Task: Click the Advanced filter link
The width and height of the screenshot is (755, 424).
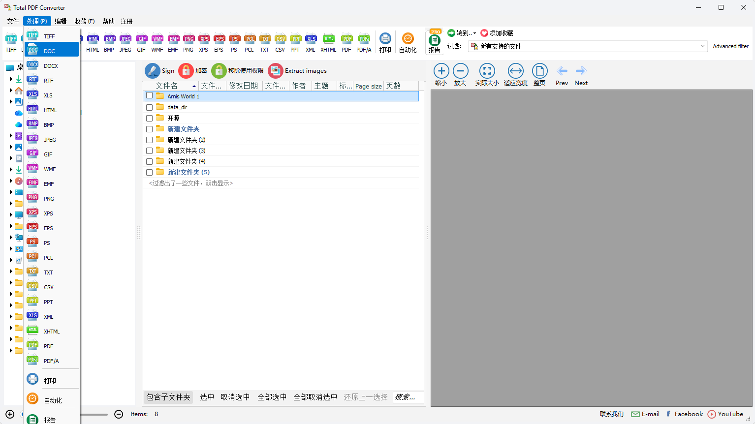Action: tap(730, 46)
